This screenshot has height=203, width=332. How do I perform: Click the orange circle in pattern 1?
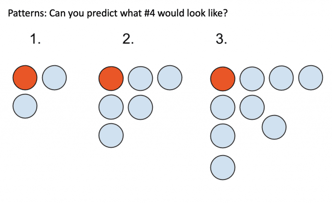[25, 78]
